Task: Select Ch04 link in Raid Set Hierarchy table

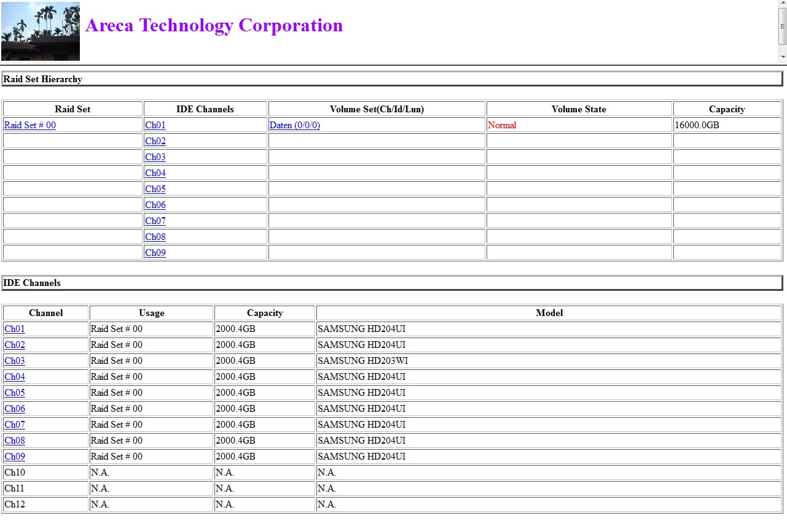Action: (x=155, y=173)
